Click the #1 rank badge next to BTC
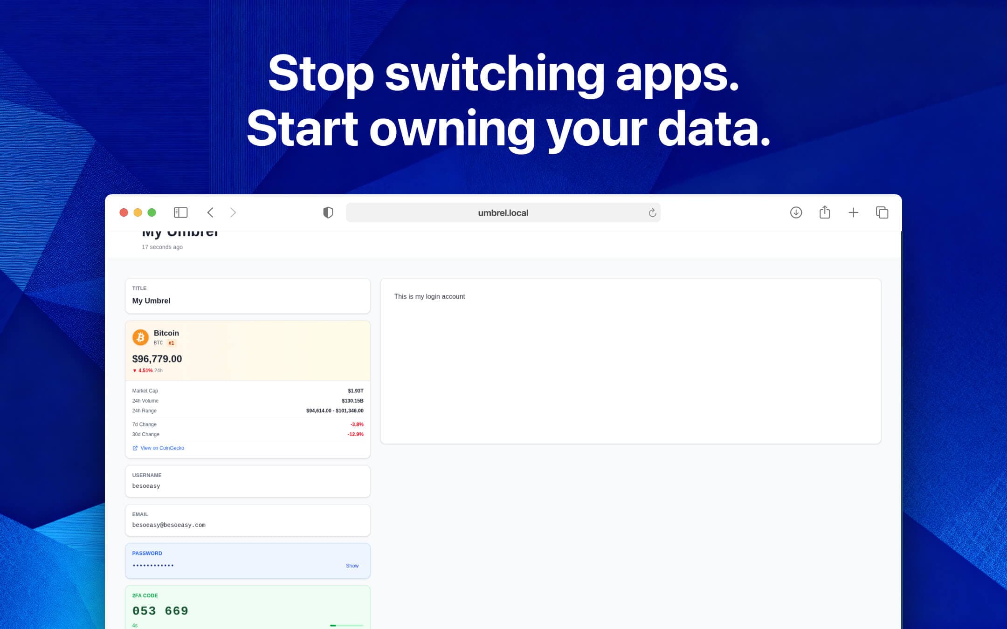This screenshot has width=1007, height=629. 172,343
